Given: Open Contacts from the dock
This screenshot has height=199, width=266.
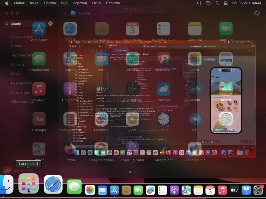Looking at the screenshot, I should 127,190.
